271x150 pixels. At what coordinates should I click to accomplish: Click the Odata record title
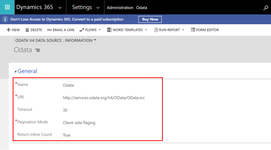pyautogui.click(x=23, y=50)
